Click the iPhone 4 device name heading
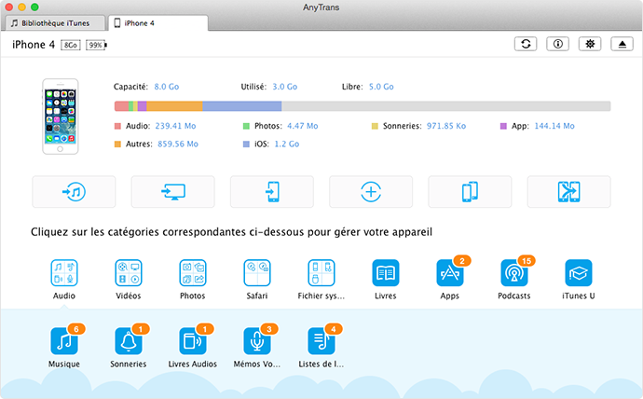This screenshot has width=643, height=399. point(34,45)
